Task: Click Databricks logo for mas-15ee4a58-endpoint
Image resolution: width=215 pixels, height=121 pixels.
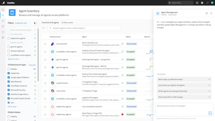Action: tap(53, 106)
